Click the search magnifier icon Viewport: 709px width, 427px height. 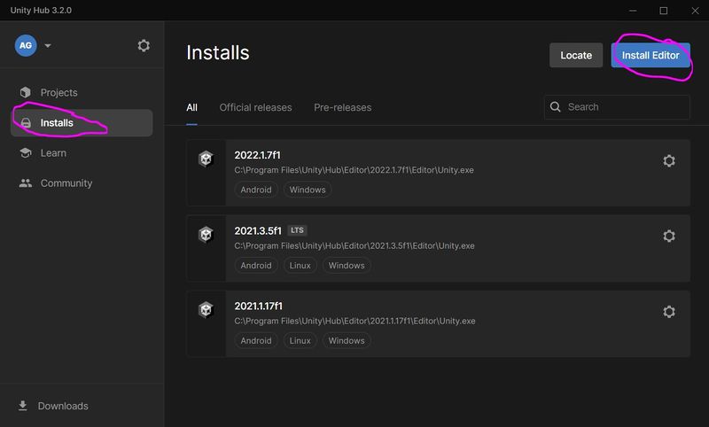556,106
